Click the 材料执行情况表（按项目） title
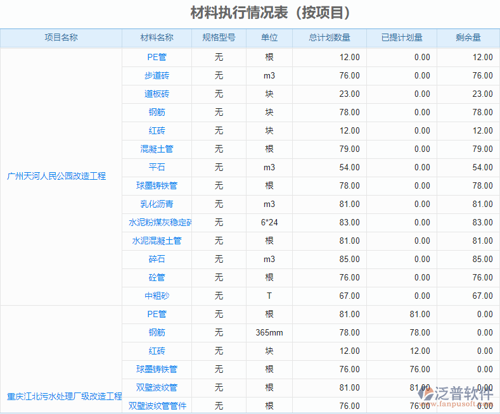This screenshot has width=500, height=414. (x=271, y=13)
